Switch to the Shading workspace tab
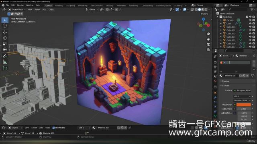257x144 pixels. [x=110, y=6]
